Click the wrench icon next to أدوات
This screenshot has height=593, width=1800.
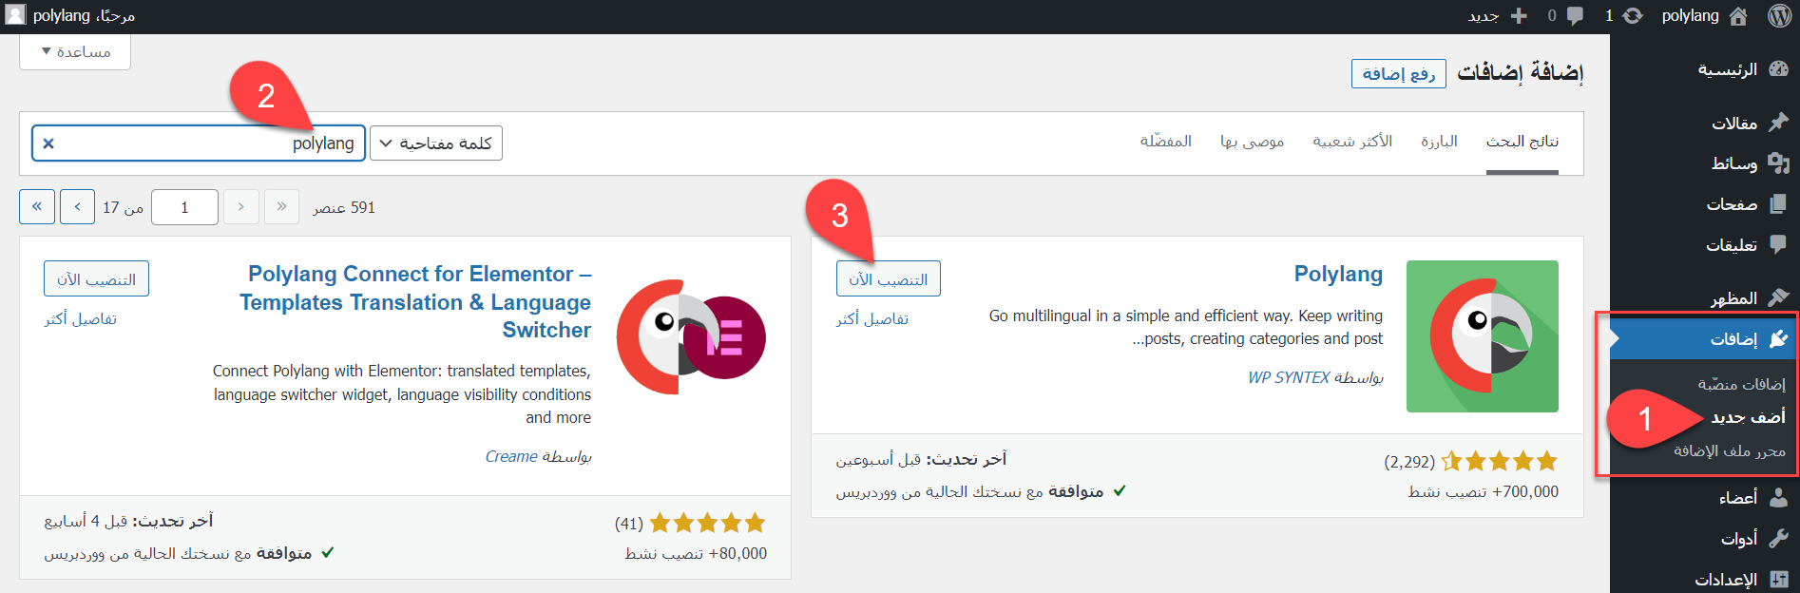pos(1779,538)
